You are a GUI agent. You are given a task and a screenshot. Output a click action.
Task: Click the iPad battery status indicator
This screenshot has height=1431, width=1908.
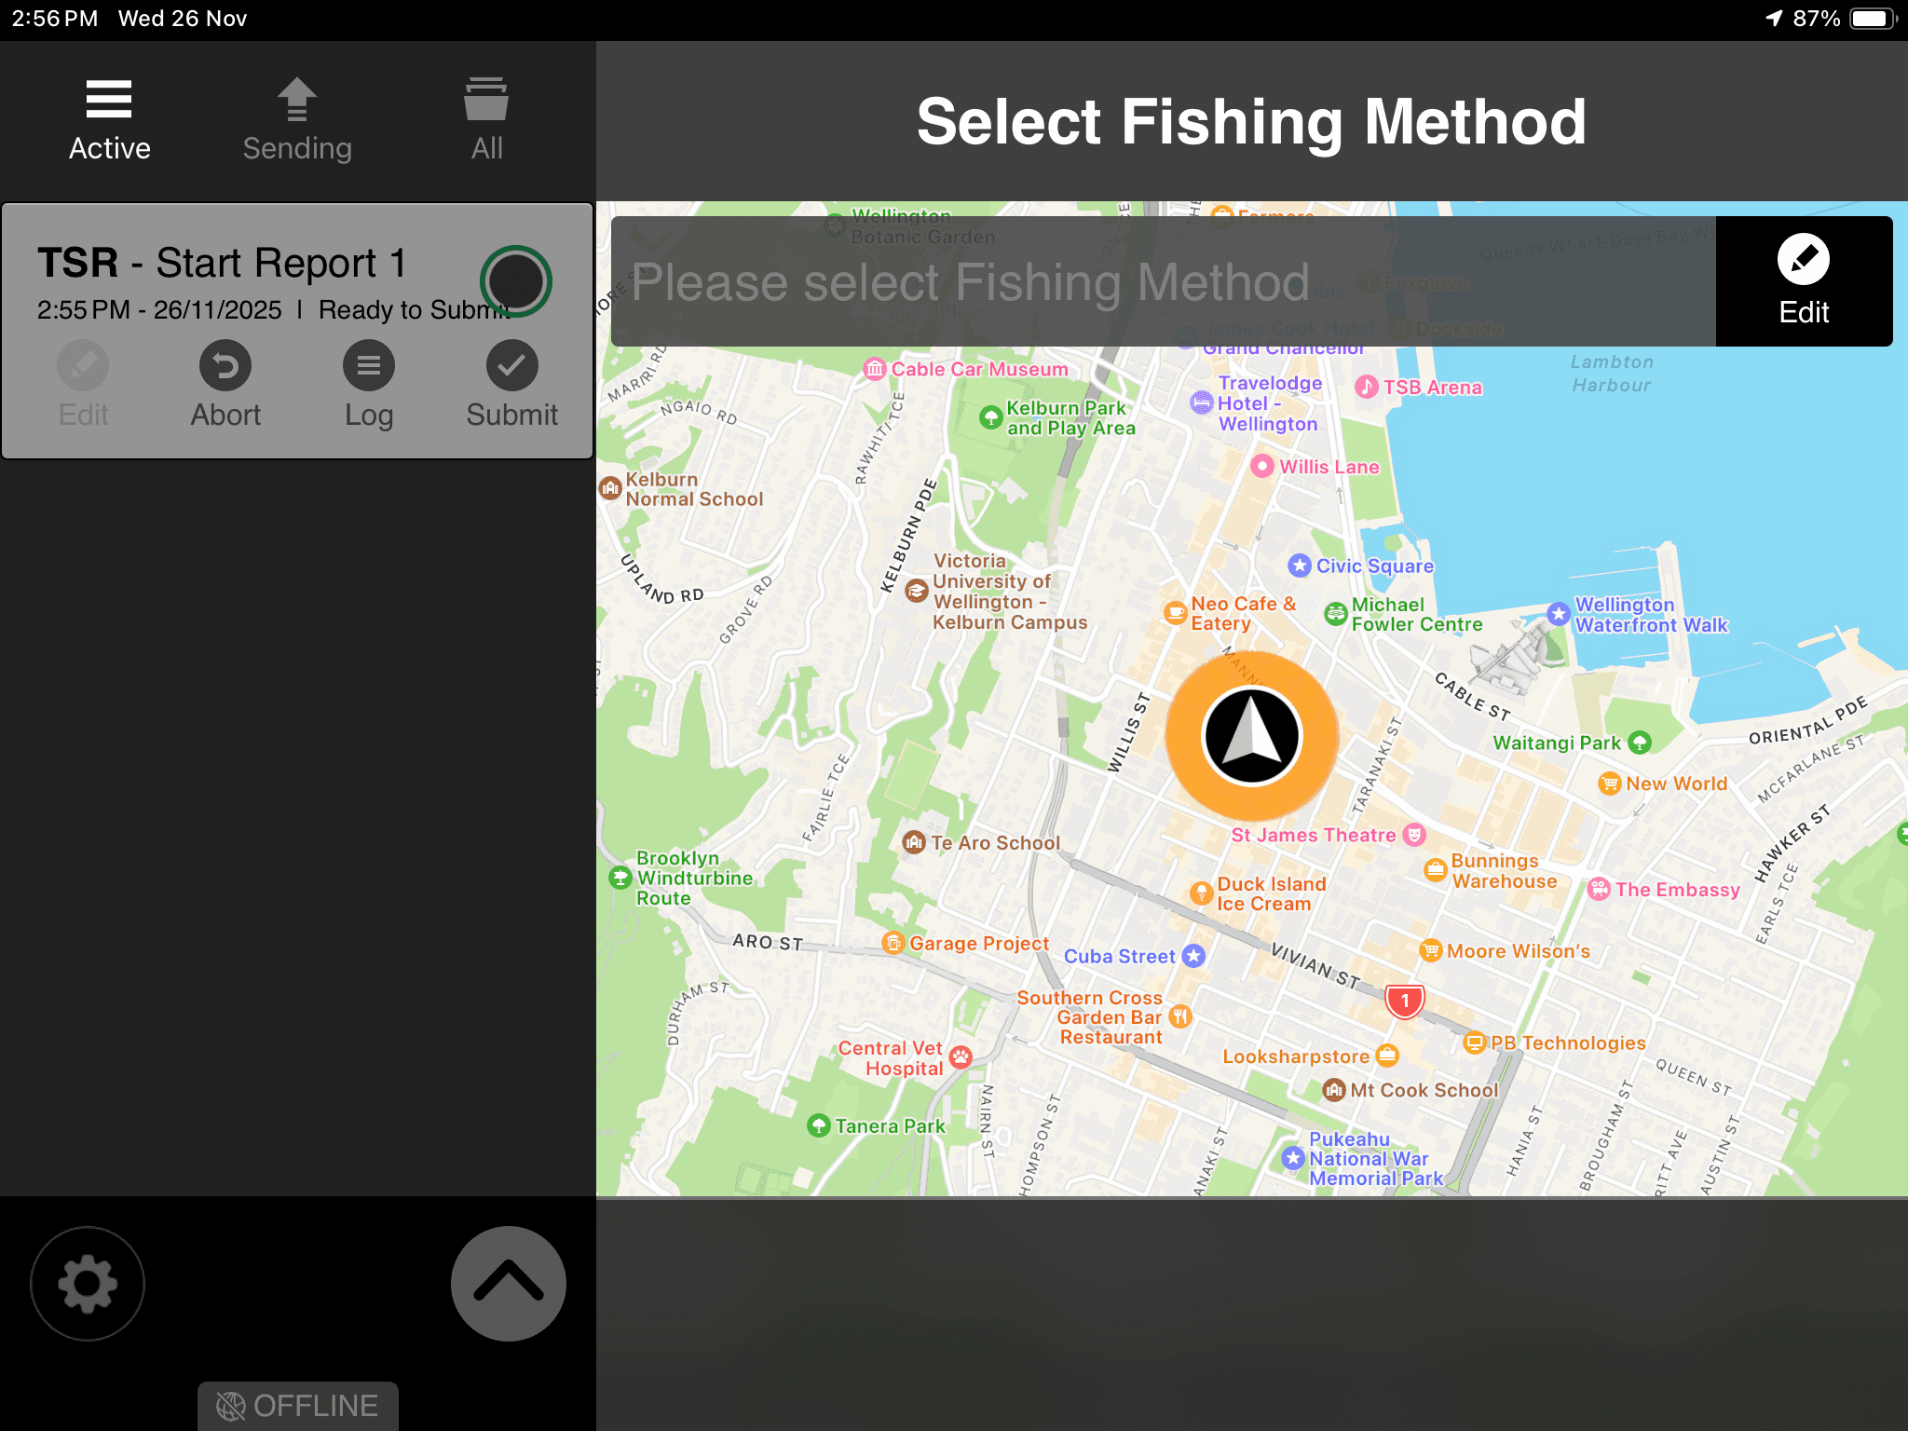[x=1871, y=19]
